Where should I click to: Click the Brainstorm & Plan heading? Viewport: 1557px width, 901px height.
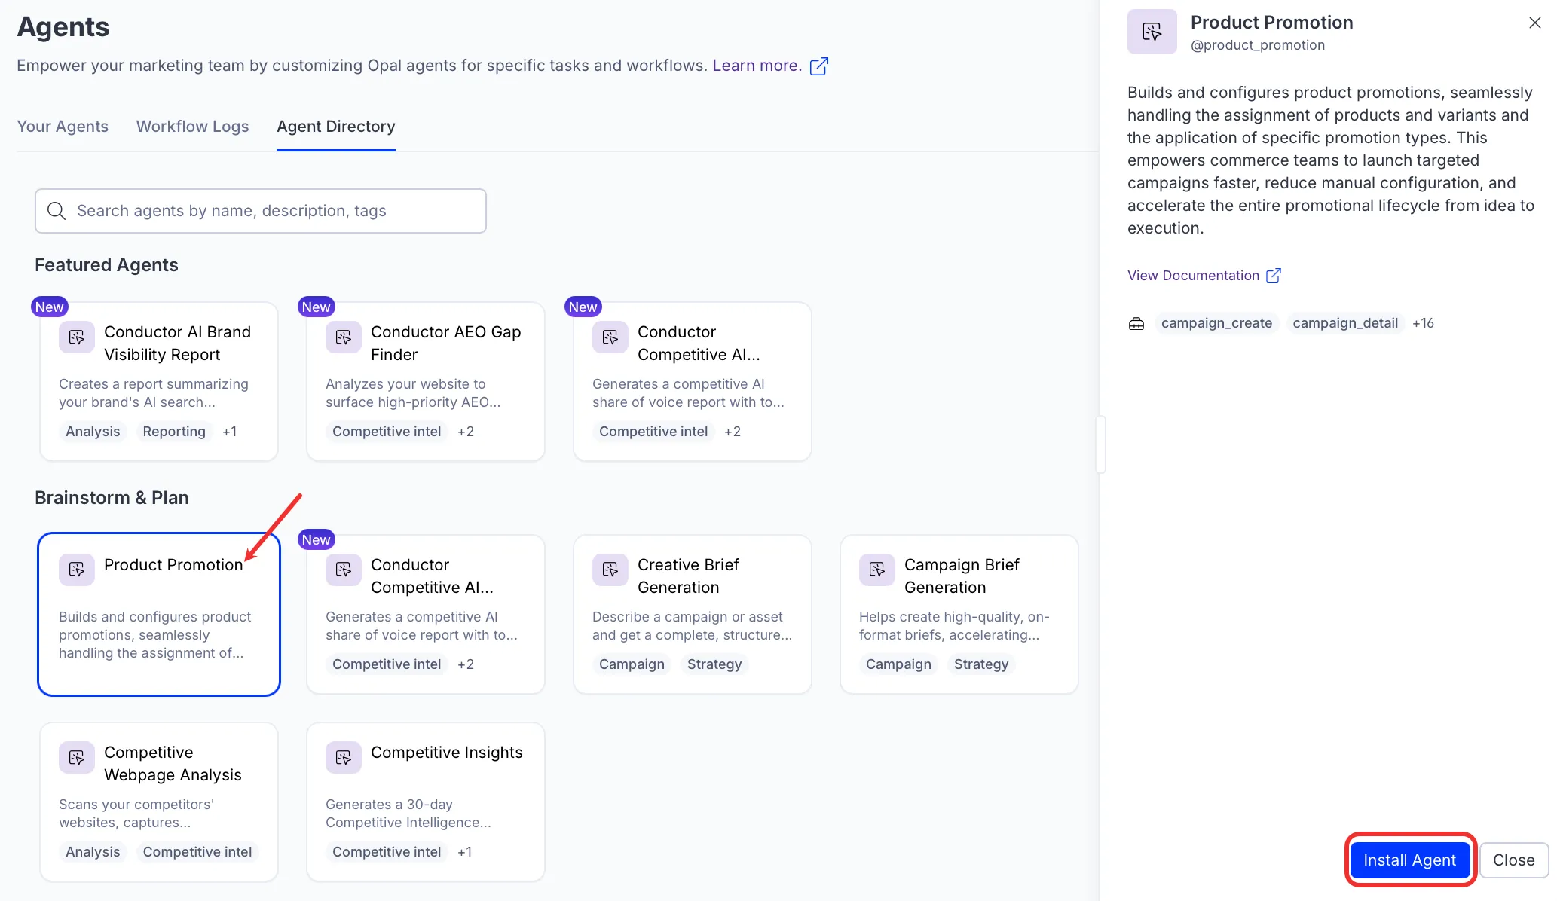(112, 498)
